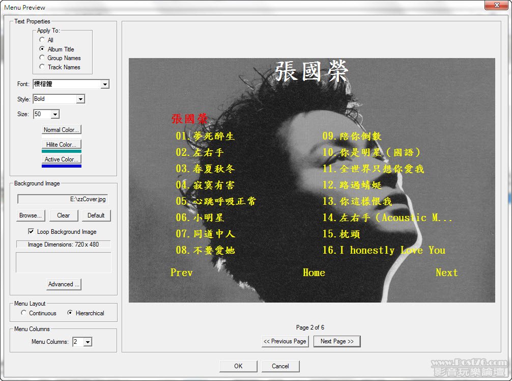Open Advanced background settings
Viewport: 512px width, 381px height.
(64, 284)
